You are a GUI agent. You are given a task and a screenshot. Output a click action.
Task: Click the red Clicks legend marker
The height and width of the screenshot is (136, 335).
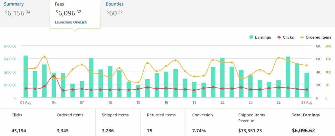pyautogui.click(x=279, y=37)
